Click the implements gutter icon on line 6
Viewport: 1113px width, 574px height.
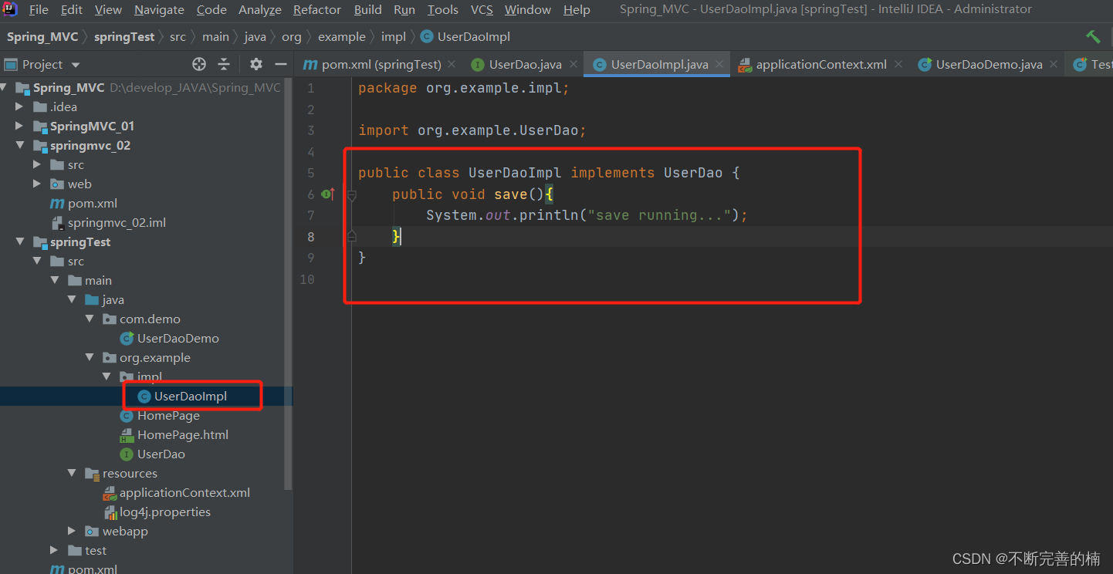pos(327,194)
